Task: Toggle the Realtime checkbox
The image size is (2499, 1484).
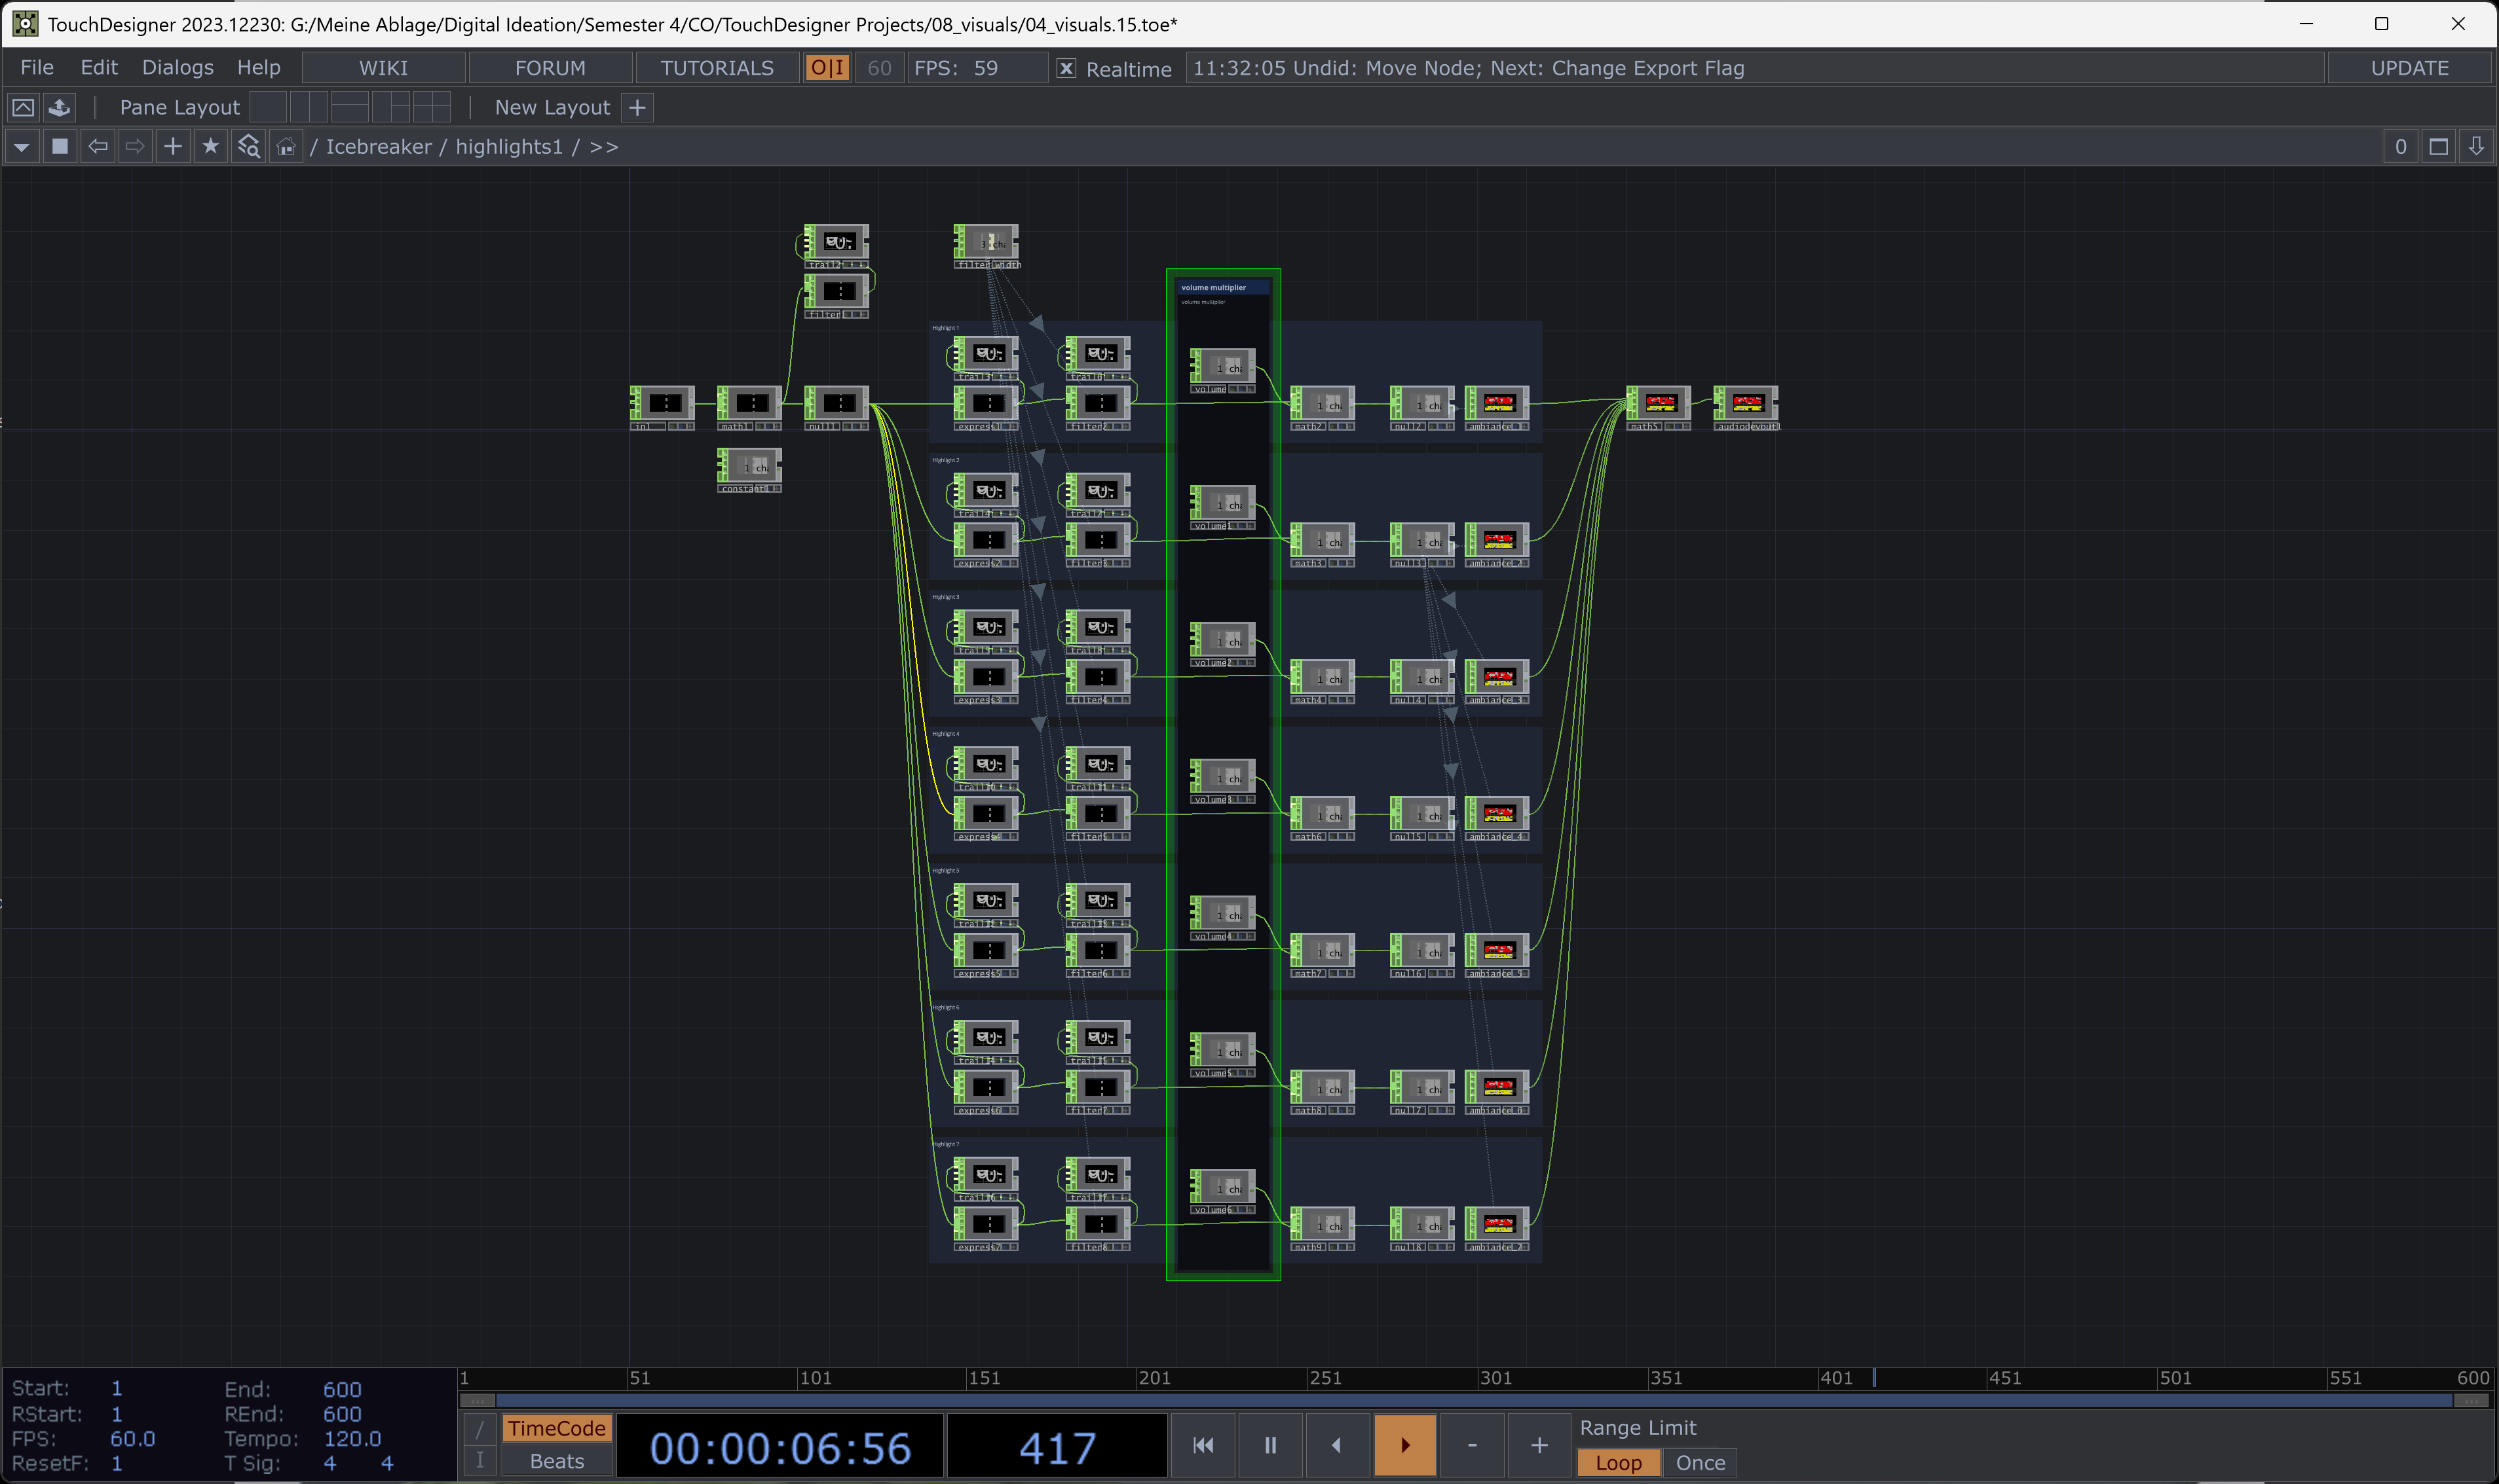Action: point(1066,68)
